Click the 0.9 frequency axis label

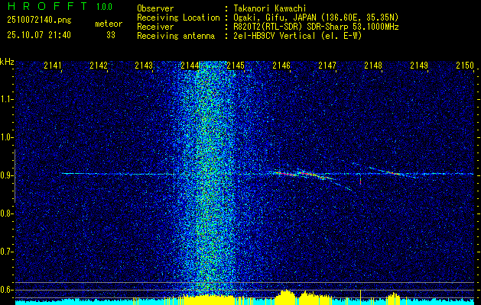click(6, 176)
